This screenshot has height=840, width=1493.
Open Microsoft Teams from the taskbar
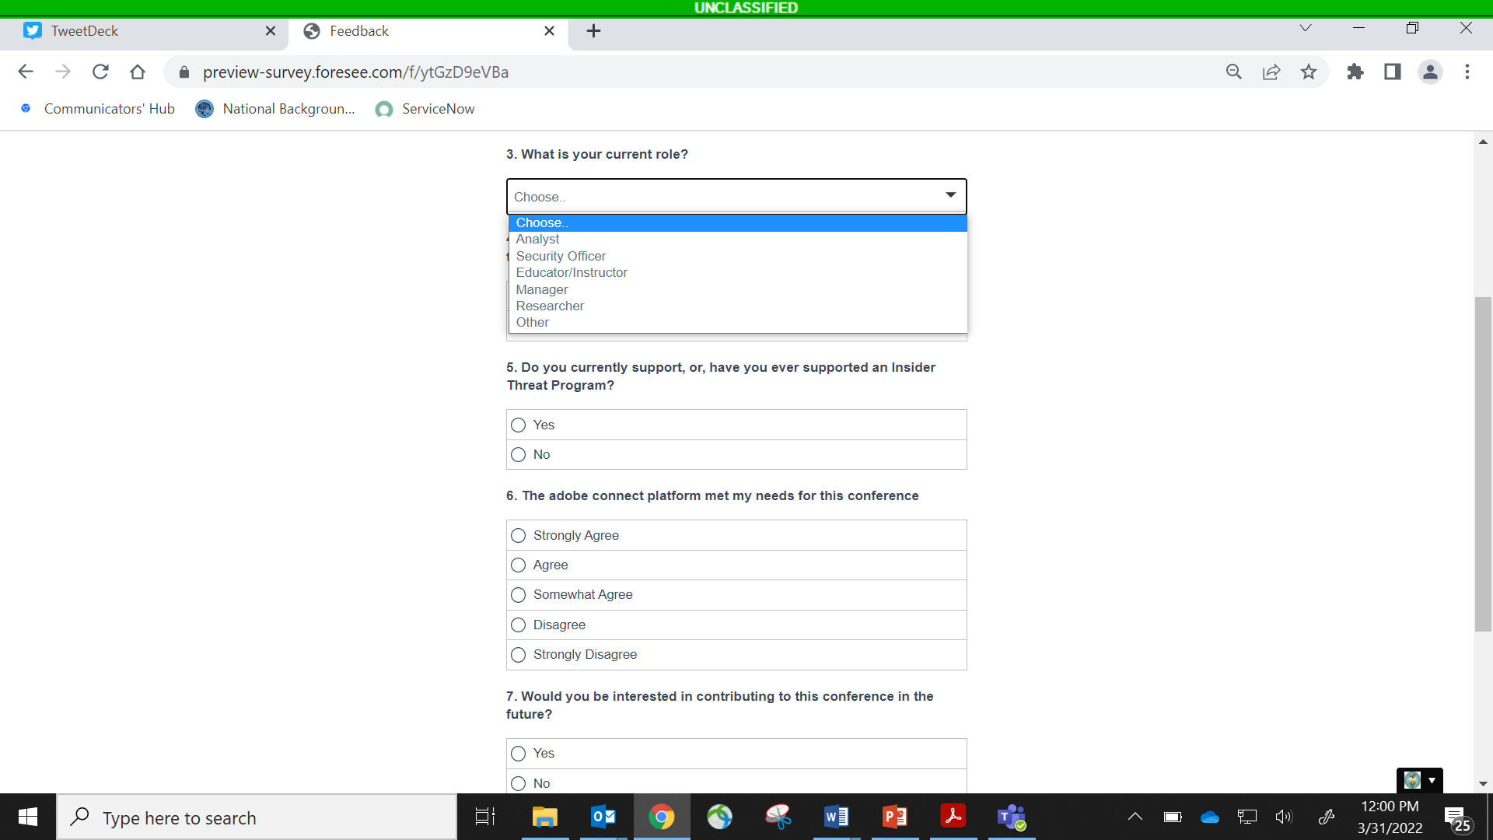click(x=1011, y=817)
